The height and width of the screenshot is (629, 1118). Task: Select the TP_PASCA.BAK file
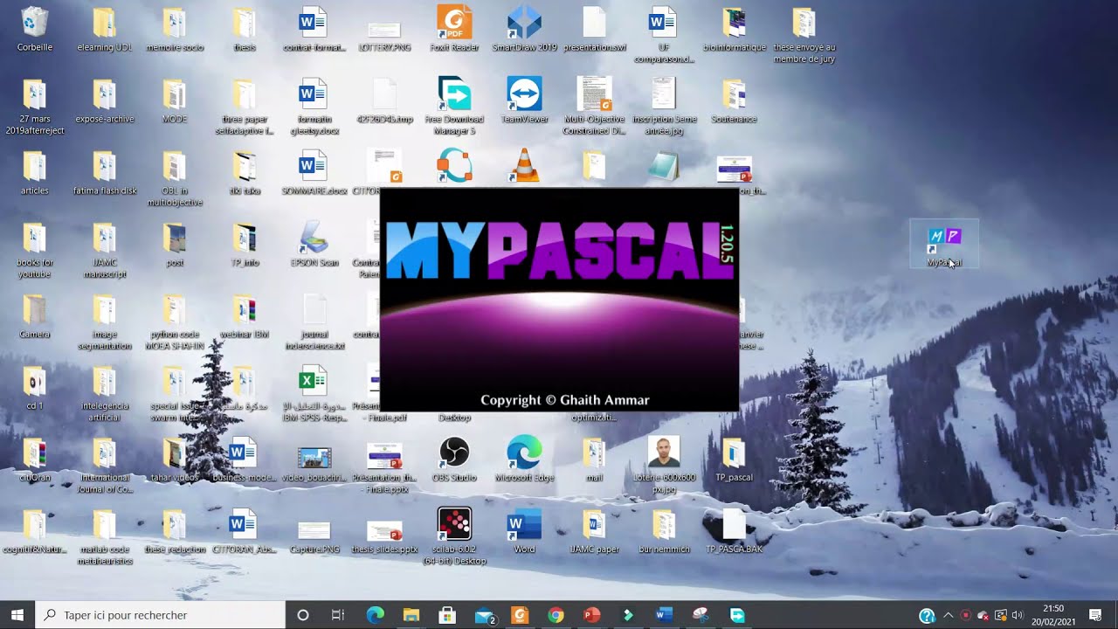point(734,530)
